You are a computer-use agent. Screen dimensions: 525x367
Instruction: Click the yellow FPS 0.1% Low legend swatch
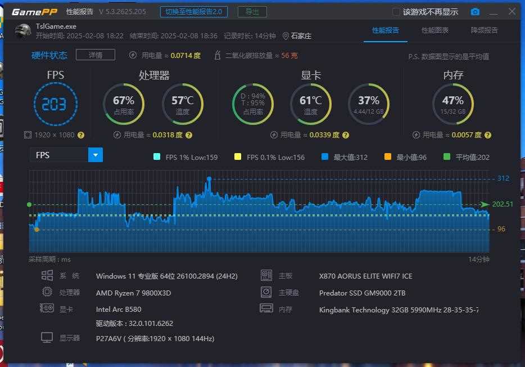tap(238, 156)
